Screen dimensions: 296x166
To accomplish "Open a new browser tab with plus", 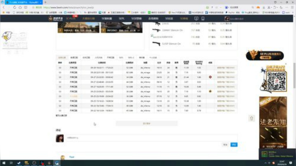I will [x=45, y=2].
